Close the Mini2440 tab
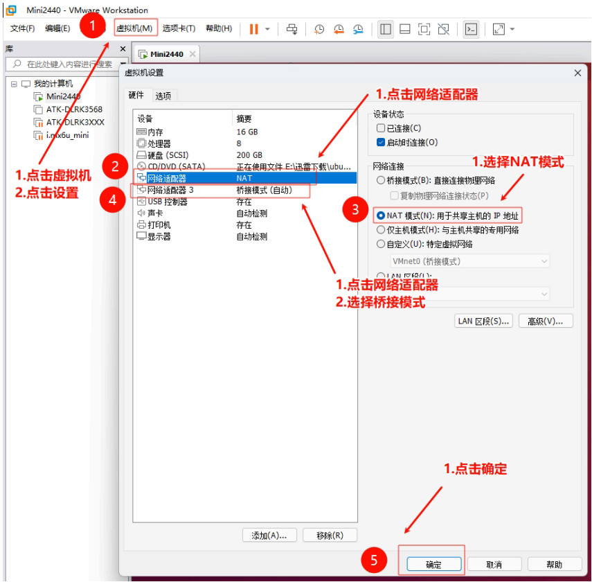This screenshot has height=582, width=592. (x=192, y=54)
